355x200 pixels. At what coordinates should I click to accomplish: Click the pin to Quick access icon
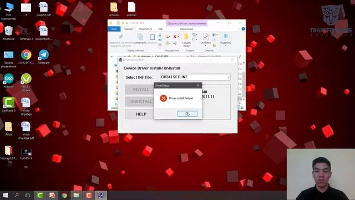point(121,37)
